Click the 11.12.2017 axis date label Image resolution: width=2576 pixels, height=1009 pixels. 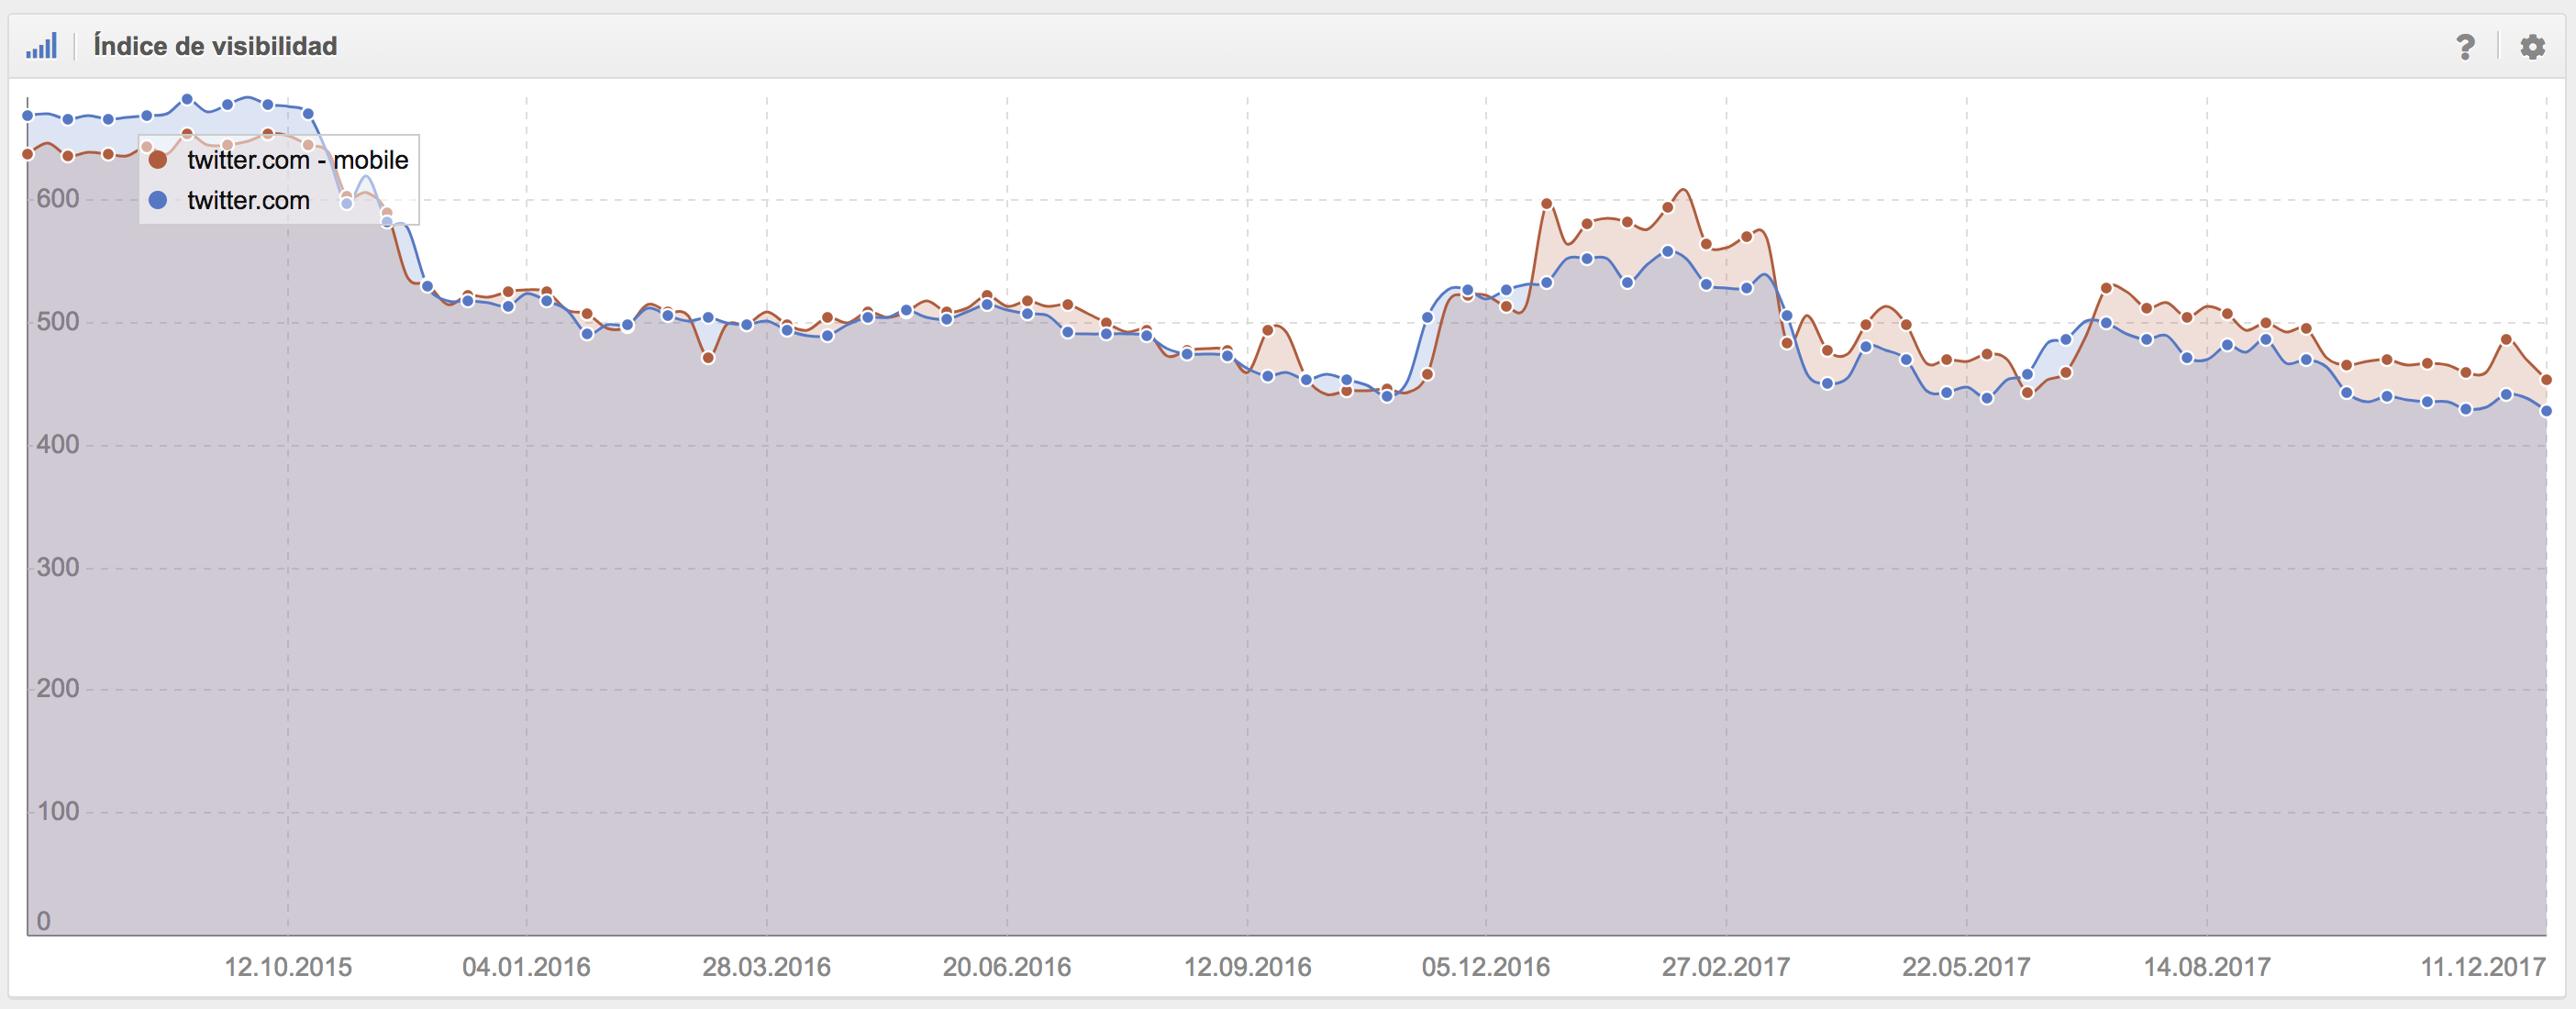coord(2483,967)
